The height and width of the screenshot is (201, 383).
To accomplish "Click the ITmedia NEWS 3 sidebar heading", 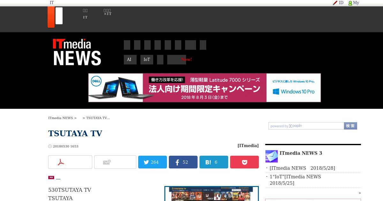I will pos(301,153).
